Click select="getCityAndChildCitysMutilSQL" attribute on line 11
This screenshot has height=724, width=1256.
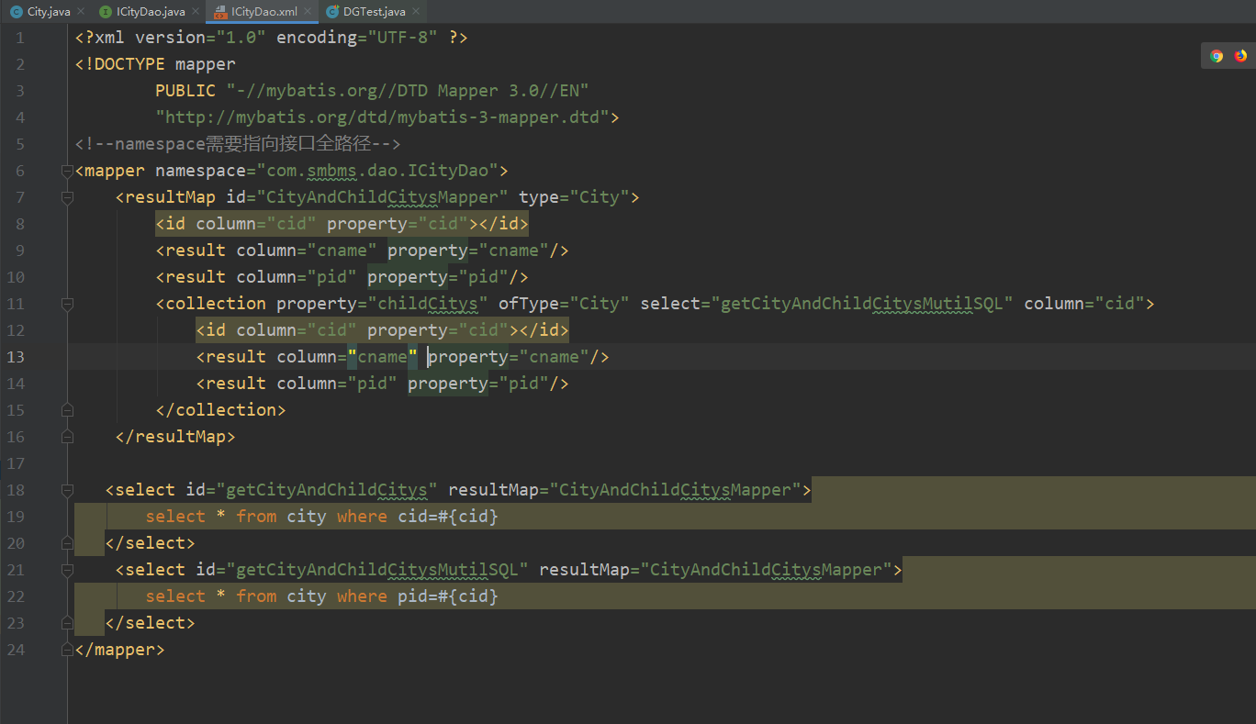[x=827, y=304]
